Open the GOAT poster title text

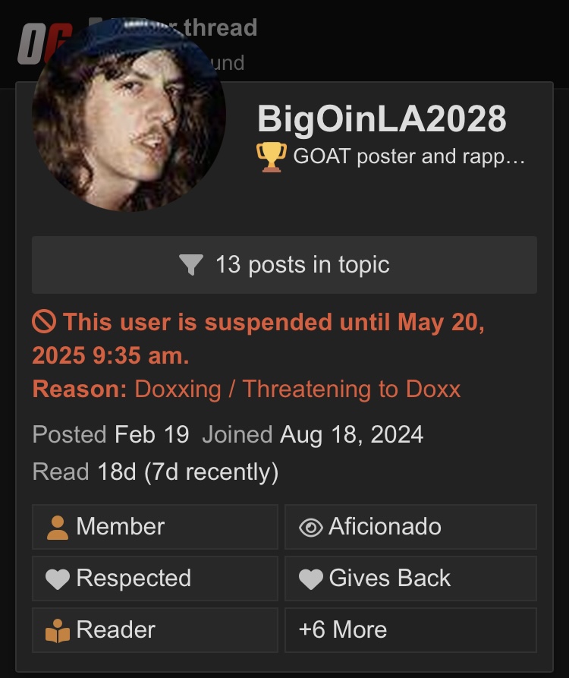coord(409,156)
